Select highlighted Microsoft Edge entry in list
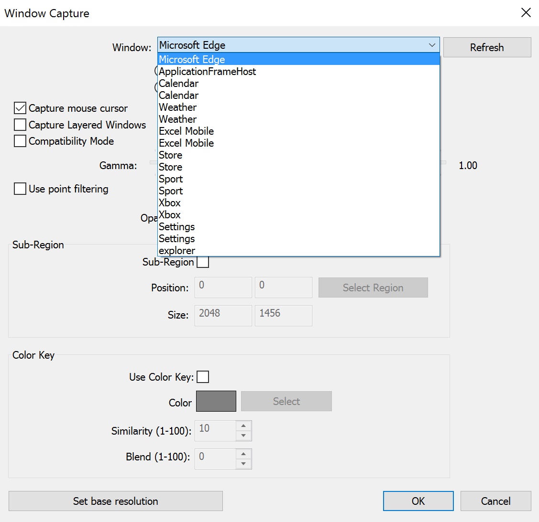The height and width of the screenshot is (522, 539). 298,59
